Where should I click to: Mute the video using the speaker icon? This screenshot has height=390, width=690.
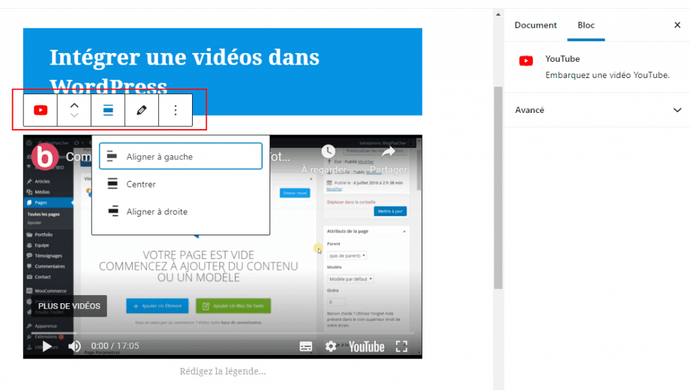point(74,346)
